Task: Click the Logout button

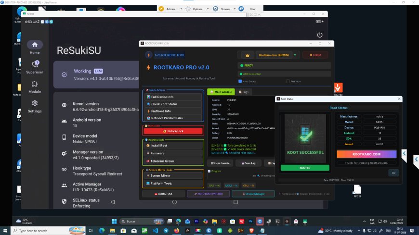Action: pyautogui.click(x=315, y=55)
